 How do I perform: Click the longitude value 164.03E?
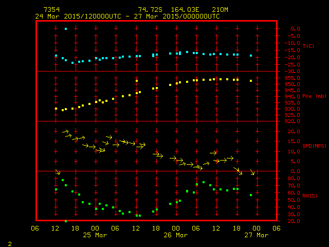(x=185, y=10)
